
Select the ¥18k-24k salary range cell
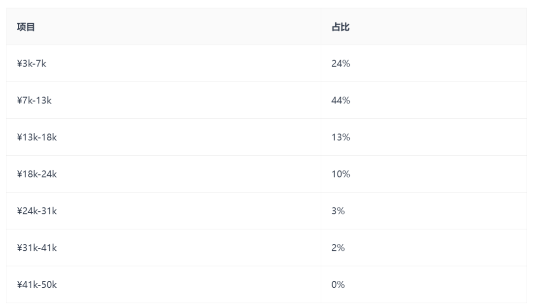(x=37, y=174)
